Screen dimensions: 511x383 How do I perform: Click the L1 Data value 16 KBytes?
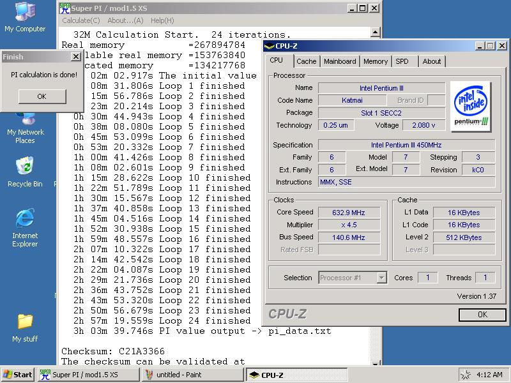pyautogui.click(x=464, y=213)
